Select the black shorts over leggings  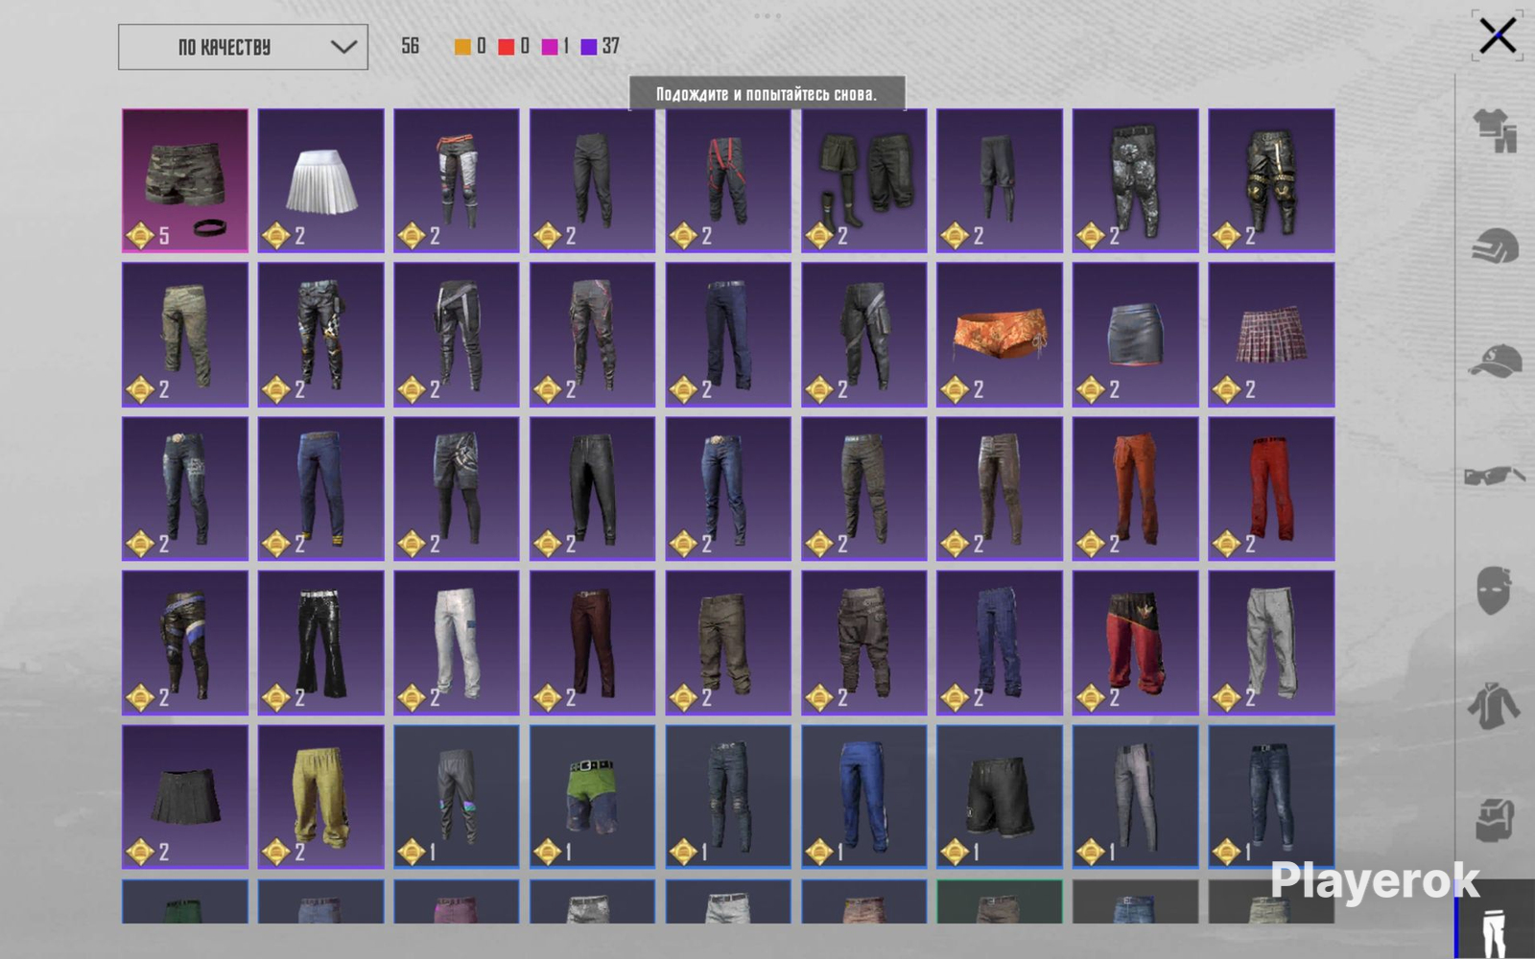457,488
